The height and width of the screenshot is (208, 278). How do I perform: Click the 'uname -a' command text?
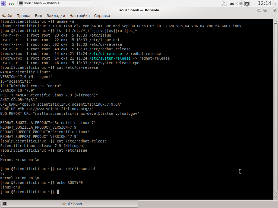point(65,22)
